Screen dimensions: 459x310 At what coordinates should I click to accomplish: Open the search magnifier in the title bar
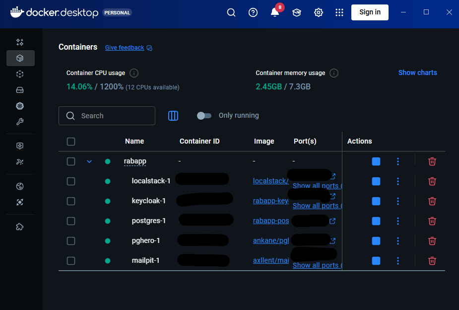pyautogui.click(x=231, y=12)
